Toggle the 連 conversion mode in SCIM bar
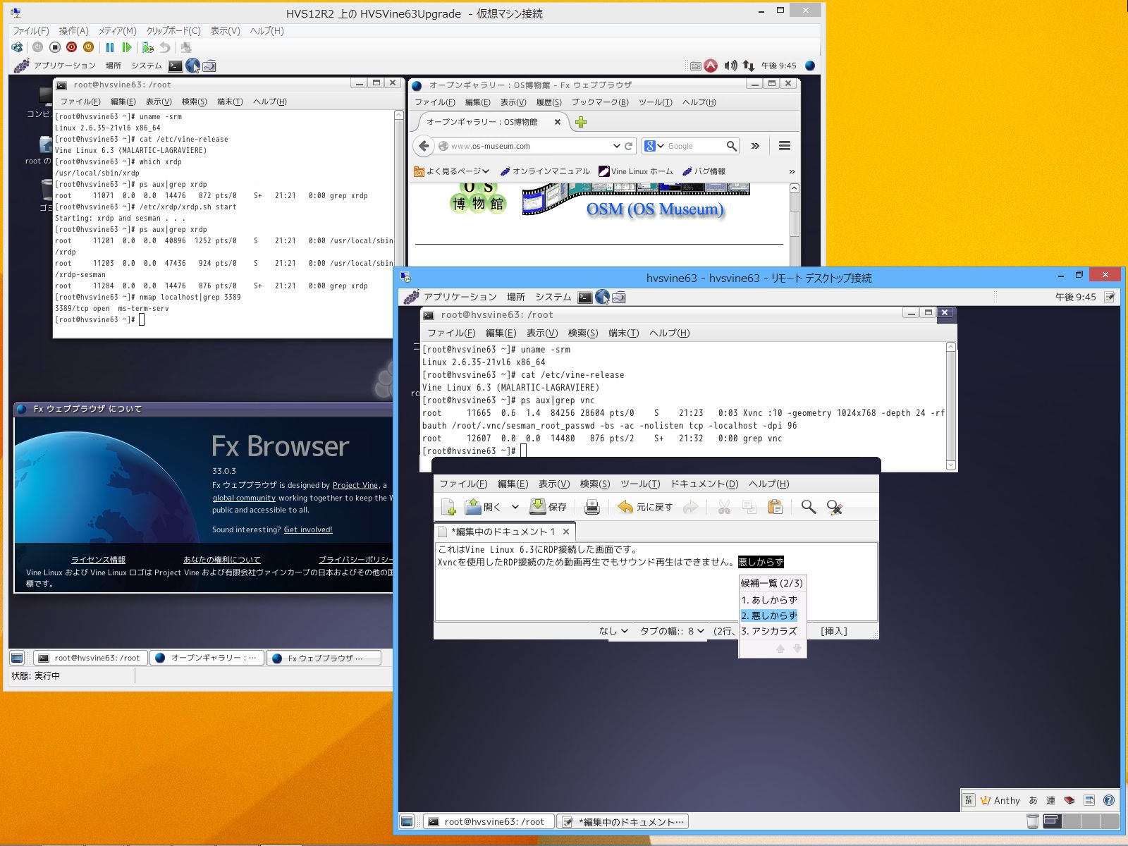 pos(1050,800)
